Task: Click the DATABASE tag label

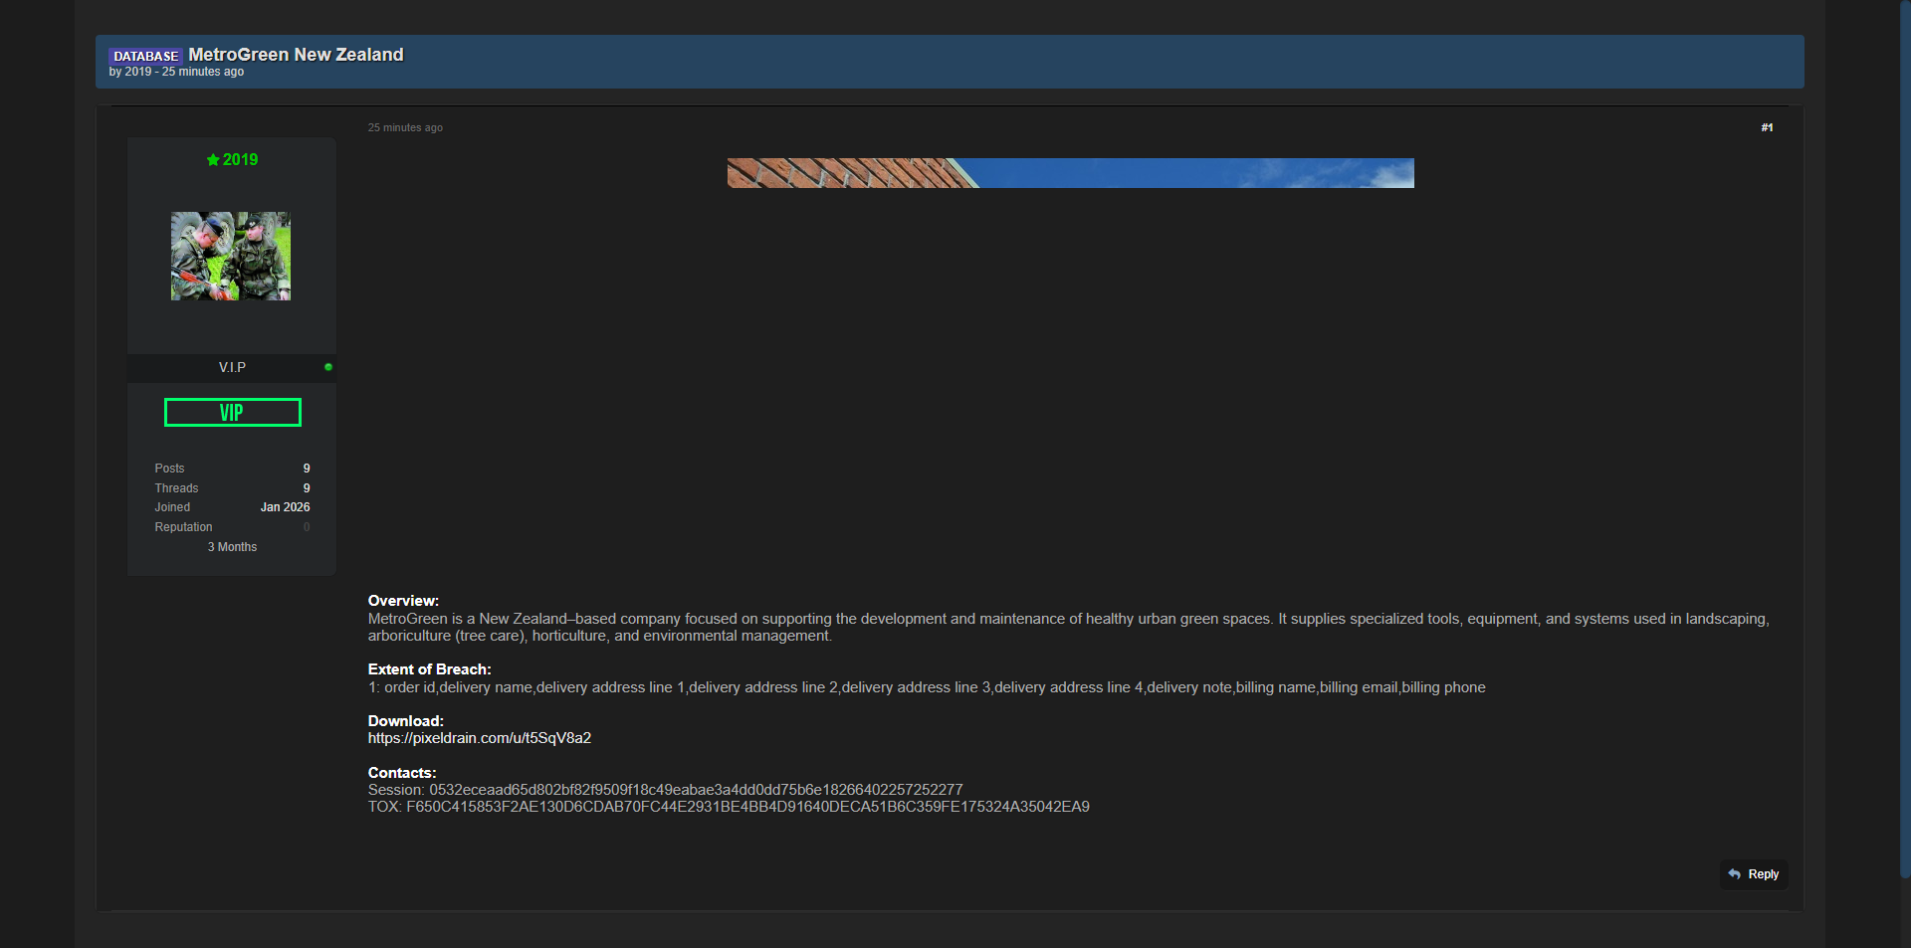Action: click(145, 57)
